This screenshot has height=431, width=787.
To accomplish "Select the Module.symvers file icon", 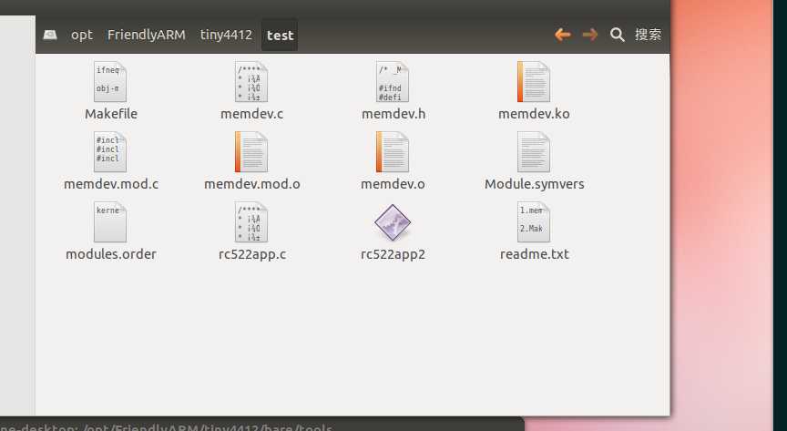I will 534,151.
